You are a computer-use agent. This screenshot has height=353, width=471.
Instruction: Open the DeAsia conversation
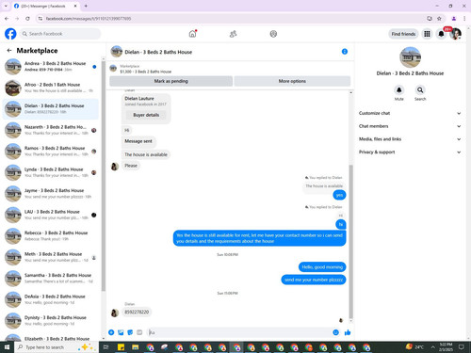click(x=51, y=299)
